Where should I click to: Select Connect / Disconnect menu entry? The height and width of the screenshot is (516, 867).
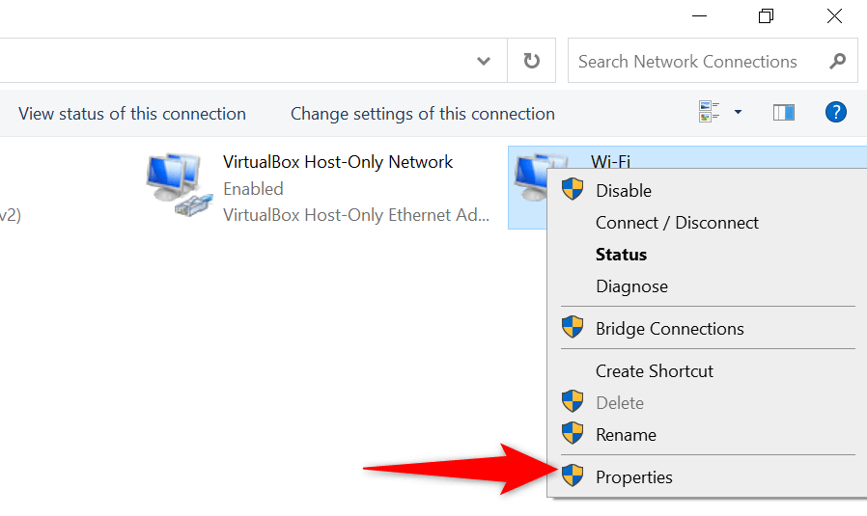pyautogui.click(x=677, y=223)
